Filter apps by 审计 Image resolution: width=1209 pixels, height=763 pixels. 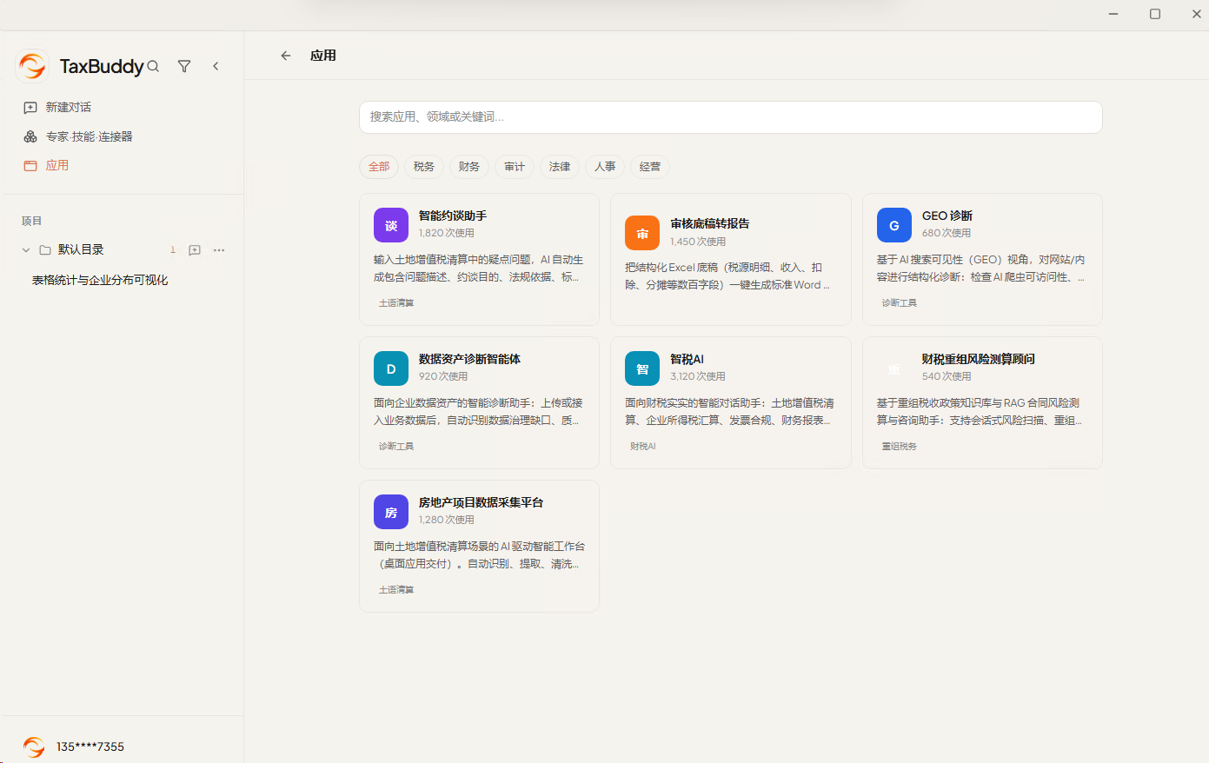click(515, 167)
